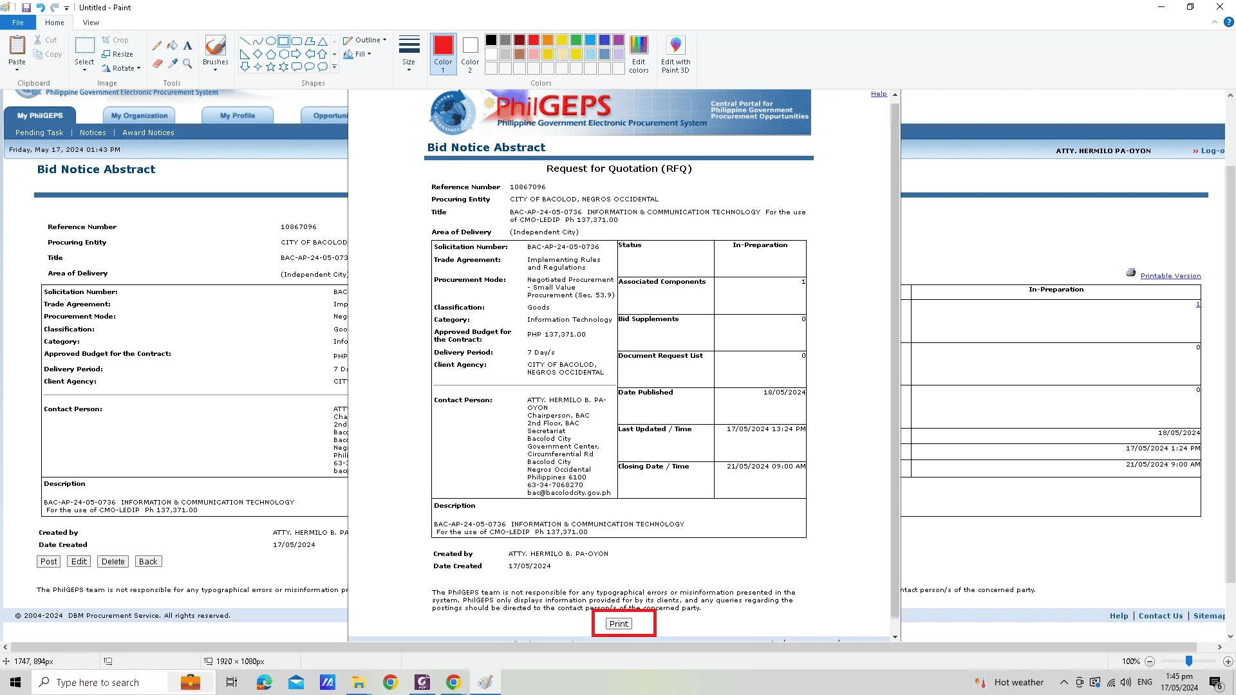The image size is (1236, 695).
Task: Copy the current selection
Action: (x=48, y=55)
